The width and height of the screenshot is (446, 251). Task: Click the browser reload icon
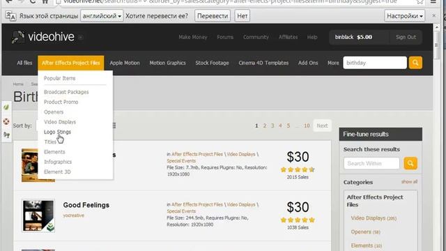(33, 1)
